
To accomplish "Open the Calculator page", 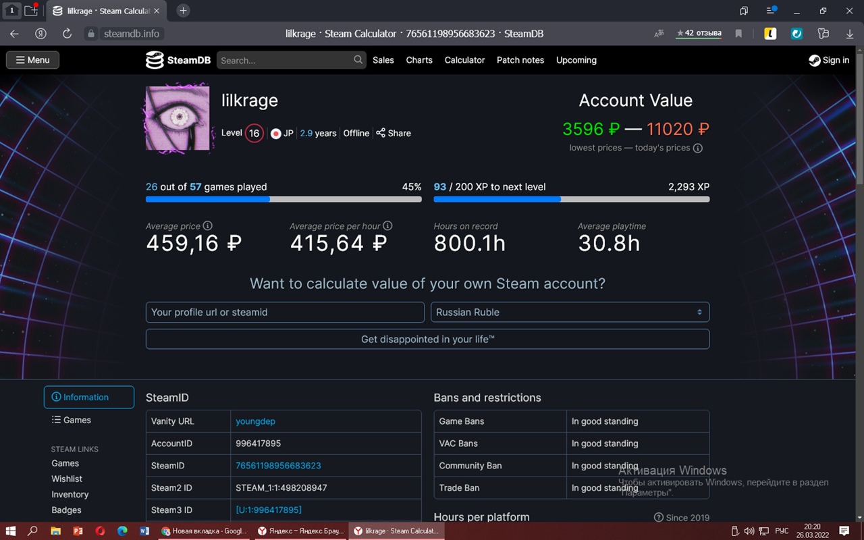I will 464,60.
